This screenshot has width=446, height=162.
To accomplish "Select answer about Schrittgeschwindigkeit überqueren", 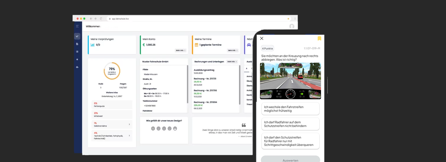I will [290, 141].
